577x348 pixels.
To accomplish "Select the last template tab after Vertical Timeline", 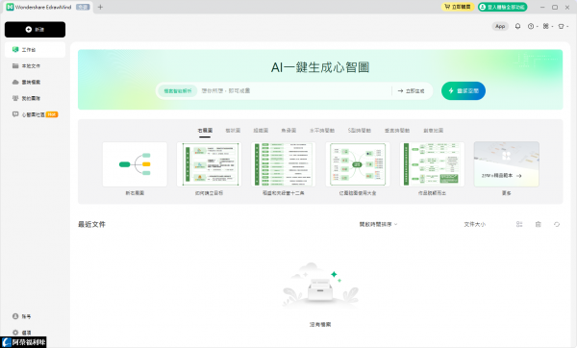I will (x=433, y=131).
